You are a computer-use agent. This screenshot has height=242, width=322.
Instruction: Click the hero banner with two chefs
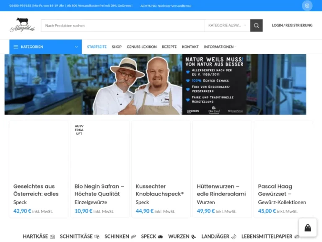click(x=155, y=84)
